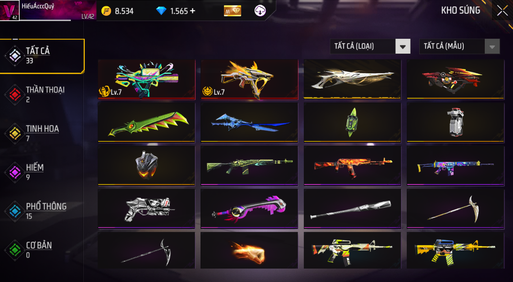
Task: Select the white skull pistol skin
Action: coord(146,209)
